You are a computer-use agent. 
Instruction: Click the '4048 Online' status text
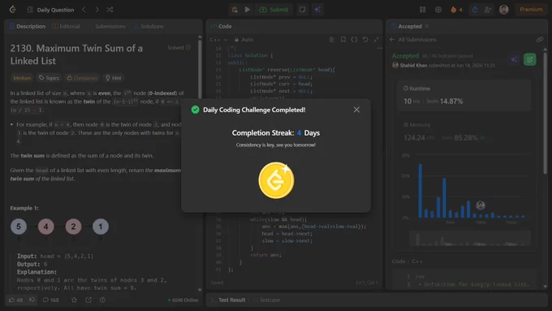coord(183,300)
